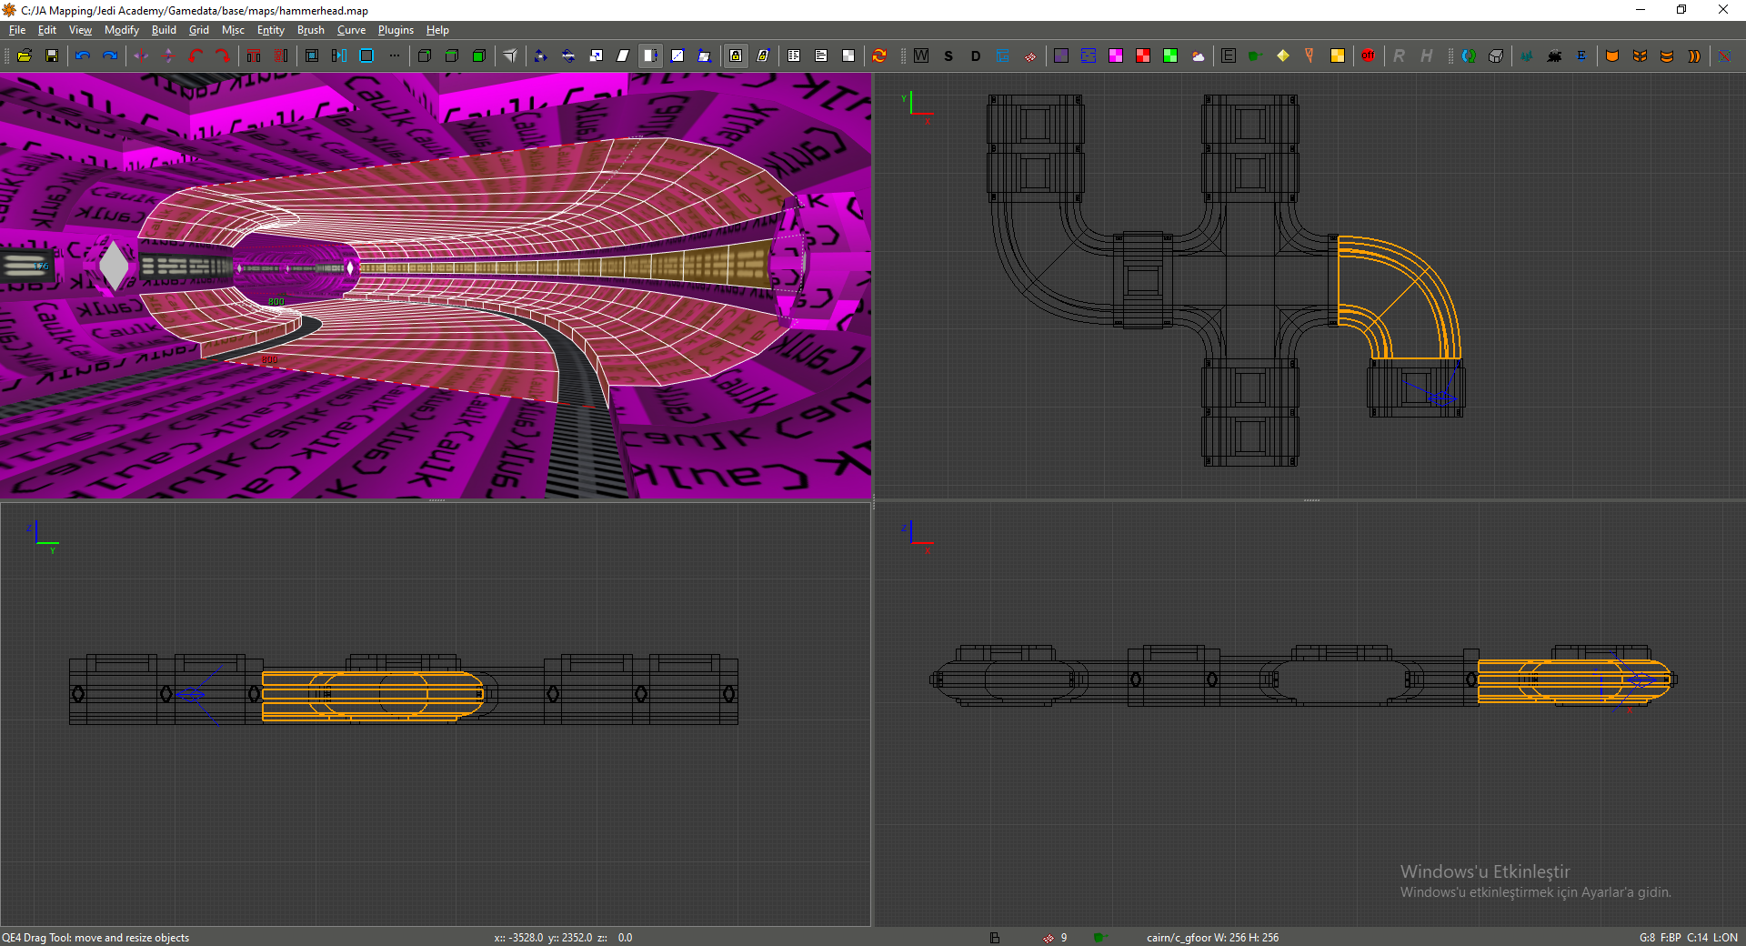Toggle the yellow padlock texture lock
The width and height of the screenshot is (1746, 946).
point(736,55)
